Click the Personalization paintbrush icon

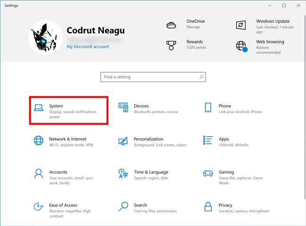pyautogui.click(x=123, y=141)
